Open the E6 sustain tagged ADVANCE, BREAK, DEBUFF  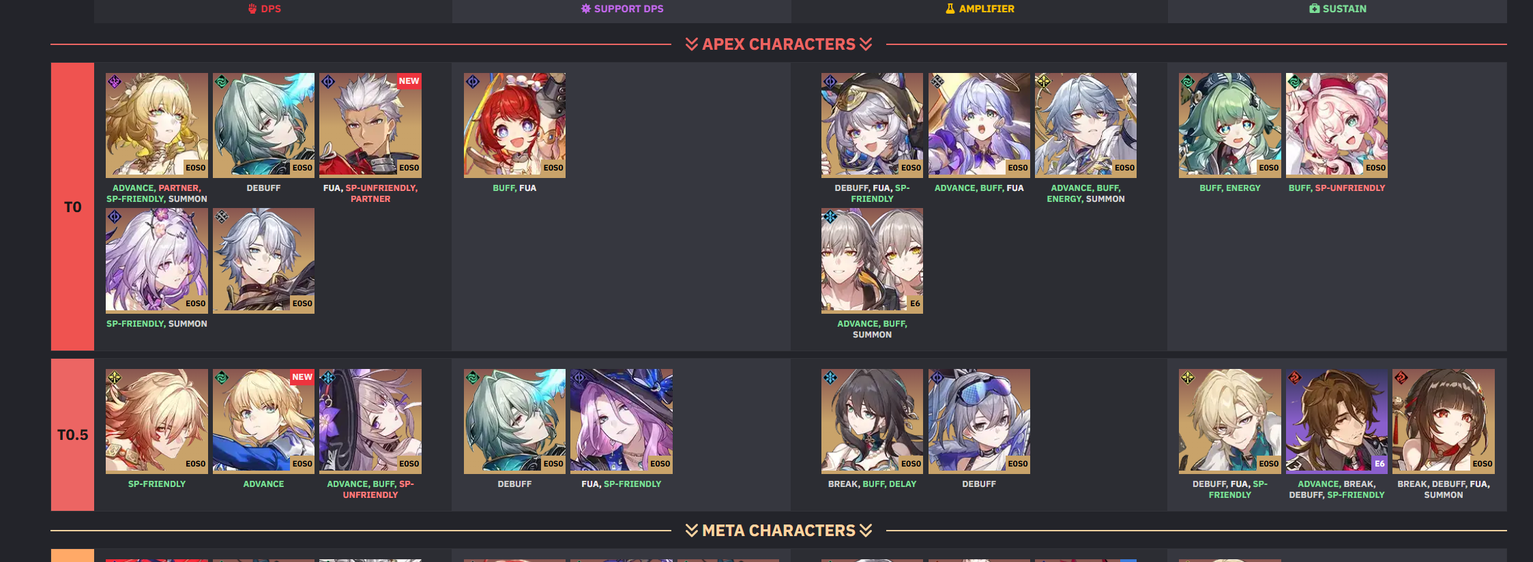1337,421
